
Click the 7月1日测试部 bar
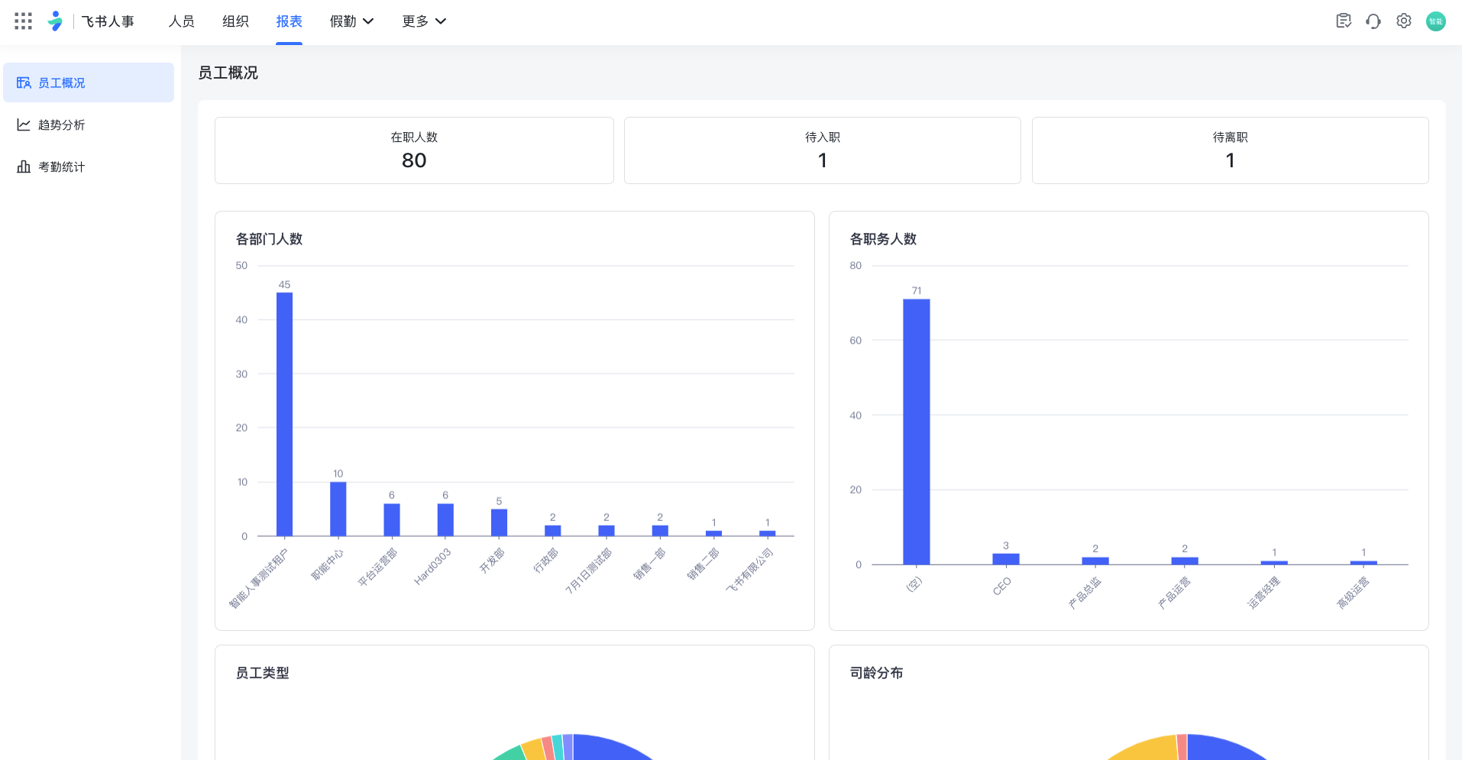tap(606, 531)
